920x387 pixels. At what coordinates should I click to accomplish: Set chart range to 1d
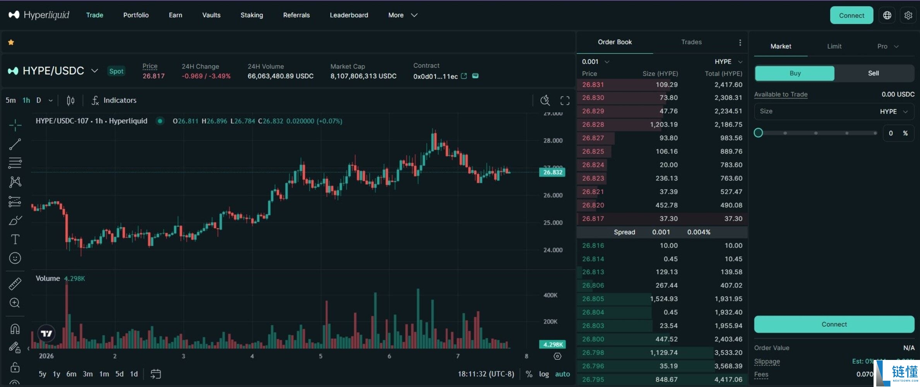tap(134, 374)
